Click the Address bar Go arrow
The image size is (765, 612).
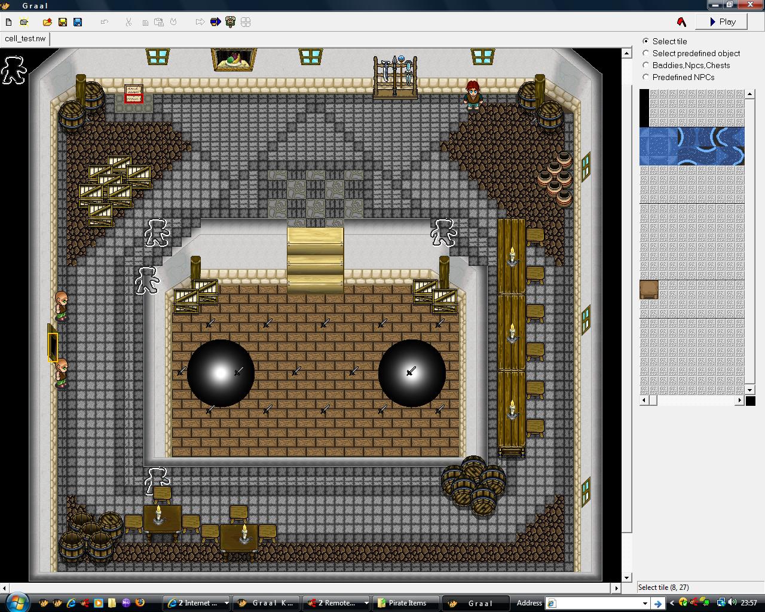coord(657,603)
